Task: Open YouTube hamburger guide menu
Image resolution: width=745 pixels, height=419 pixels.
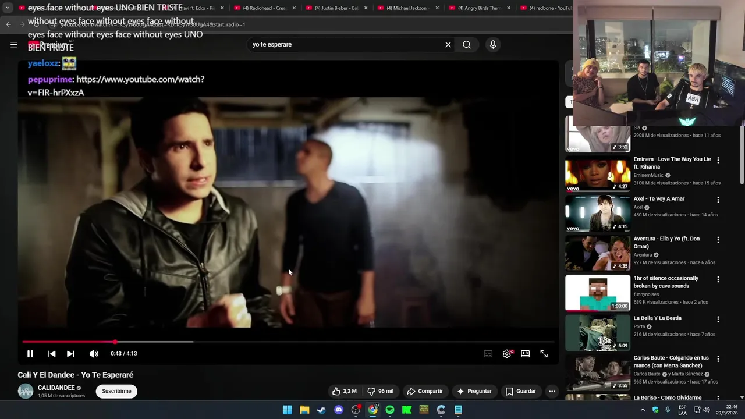Action: [x=14, y=44]
